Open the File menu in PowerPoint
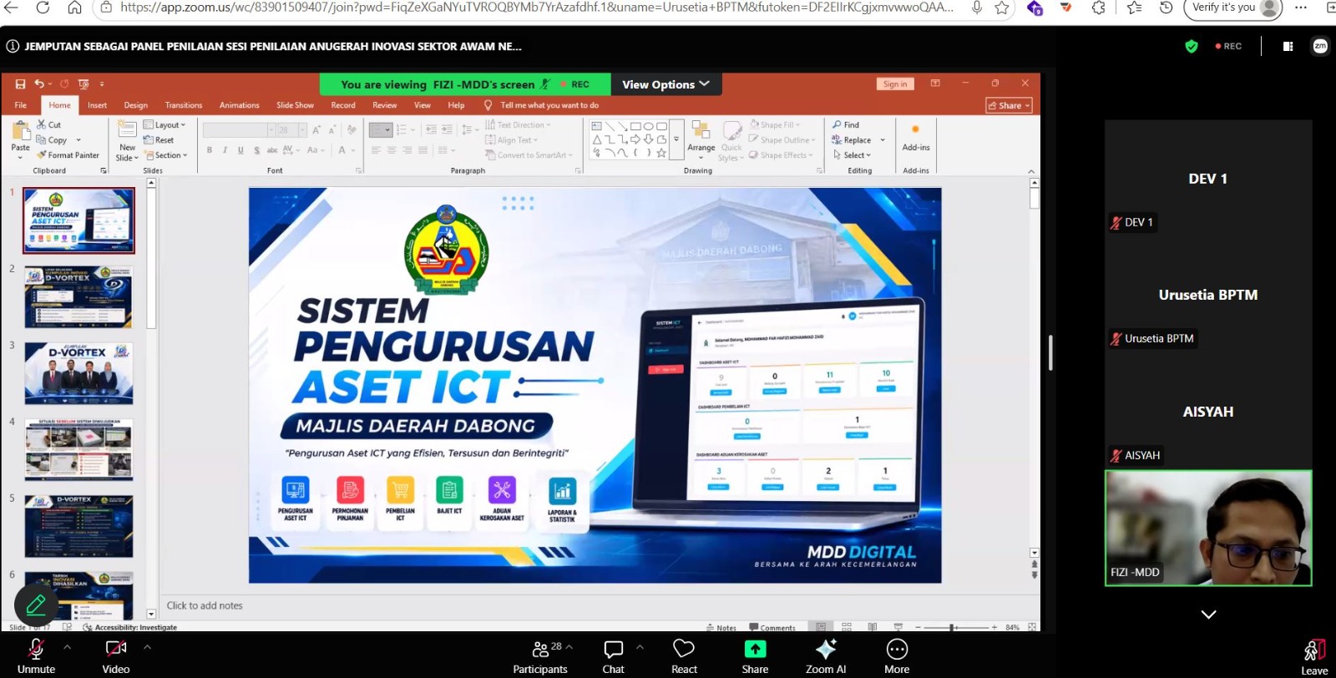Image resolution: width=1336 pixels, height=678 pixels. click(x=21, y=105)
